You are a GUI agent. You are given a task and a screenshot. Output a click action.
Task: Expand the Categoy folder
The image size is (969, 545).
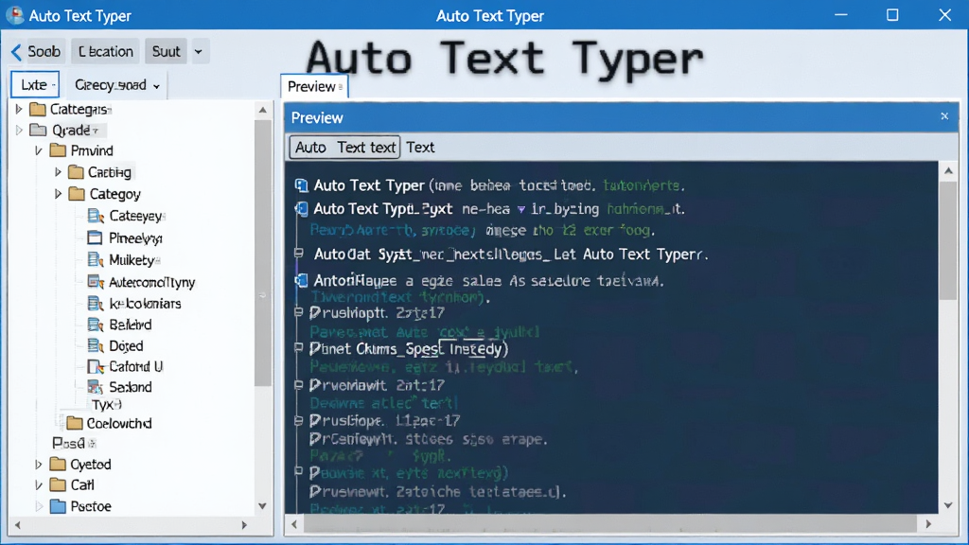58,194
